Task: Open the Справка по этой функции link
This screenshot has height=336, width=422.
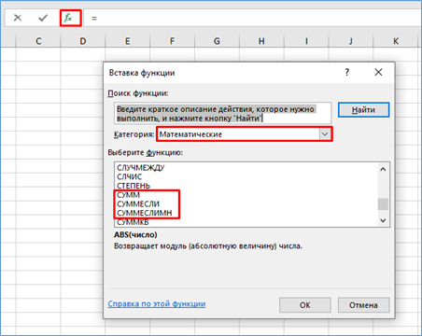Action: click(x=157, y=303)
